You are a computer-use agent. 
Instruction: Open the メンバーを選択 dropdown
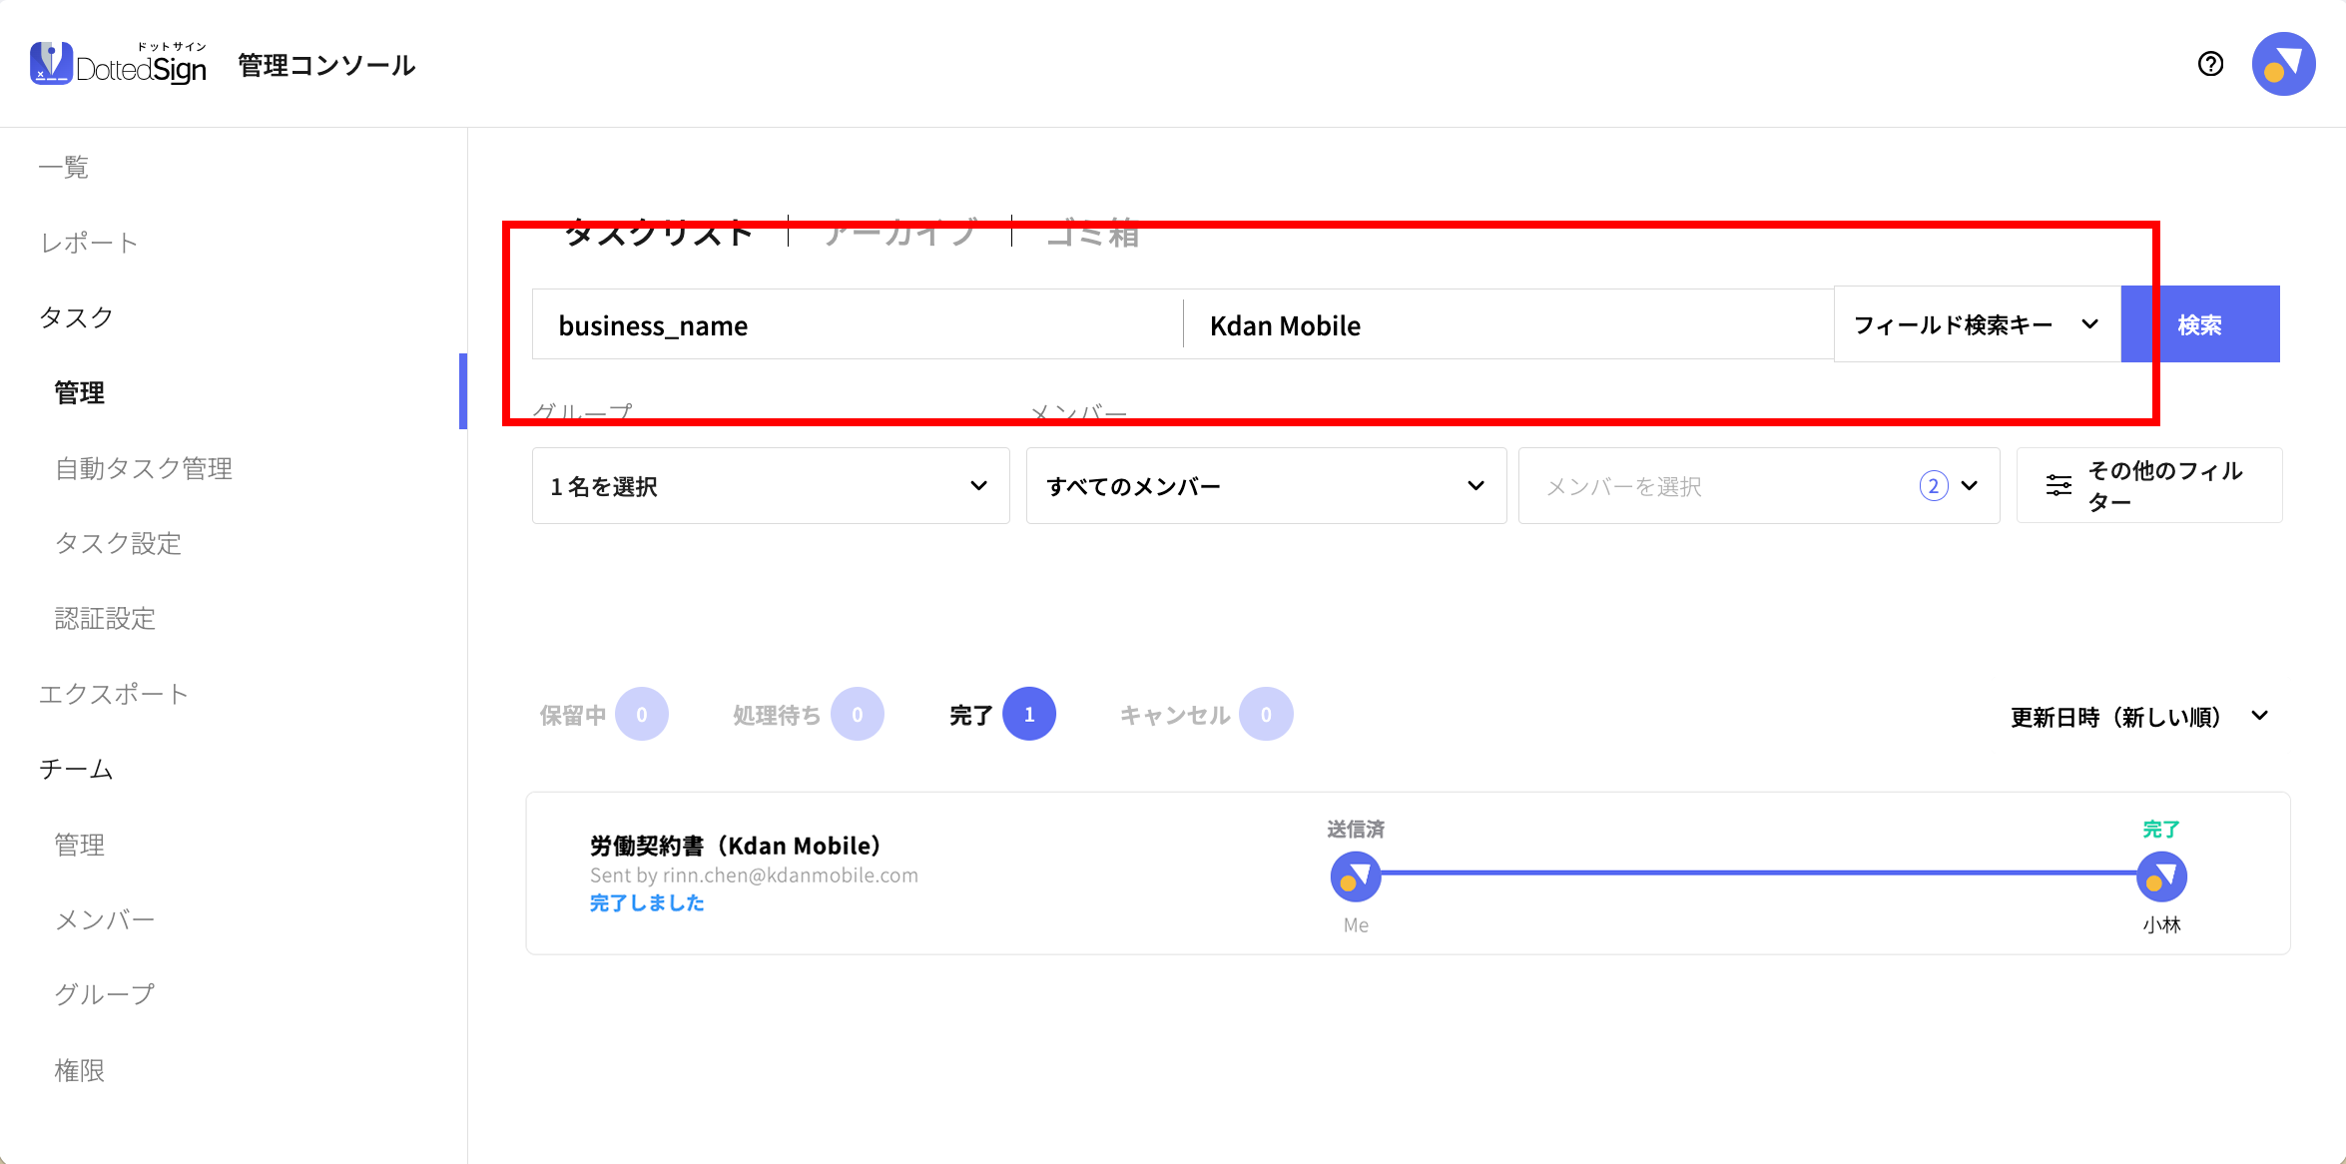tap(1759, 486)
